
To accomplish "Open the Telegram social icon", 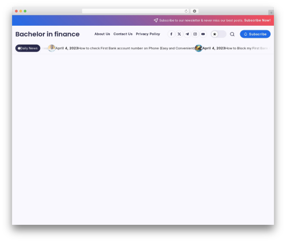I will 187,34.
